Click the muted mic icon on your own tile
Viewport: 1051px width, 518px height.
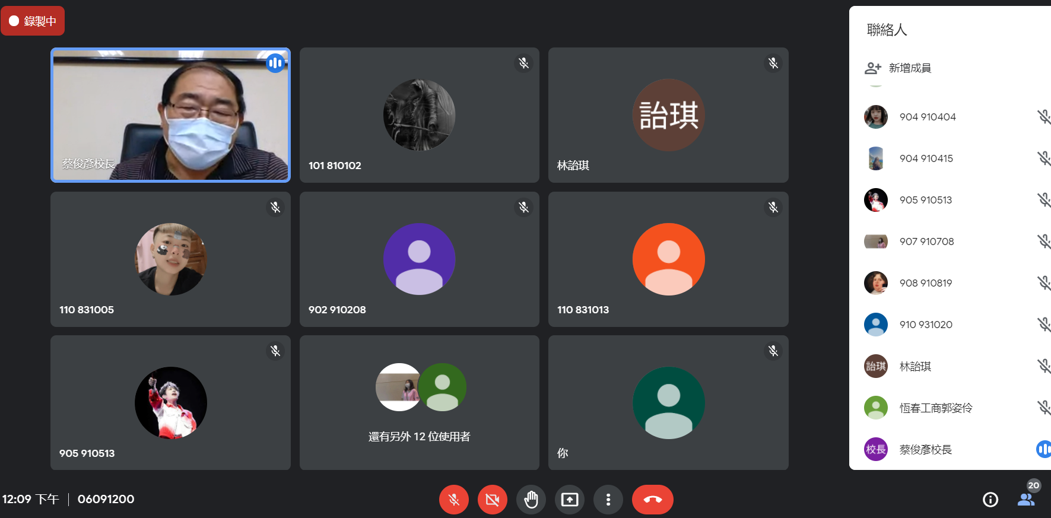coord(773,351)
